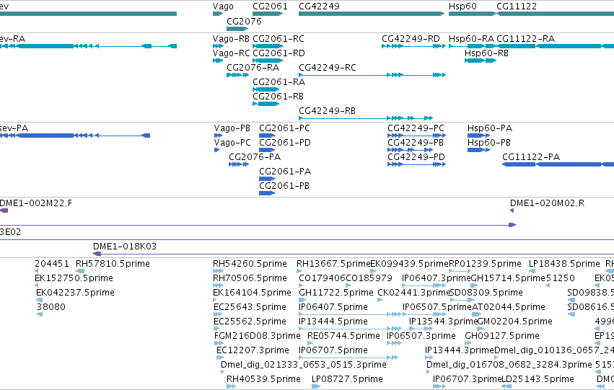Click EST RE05744.5prime

pos(343,337)
